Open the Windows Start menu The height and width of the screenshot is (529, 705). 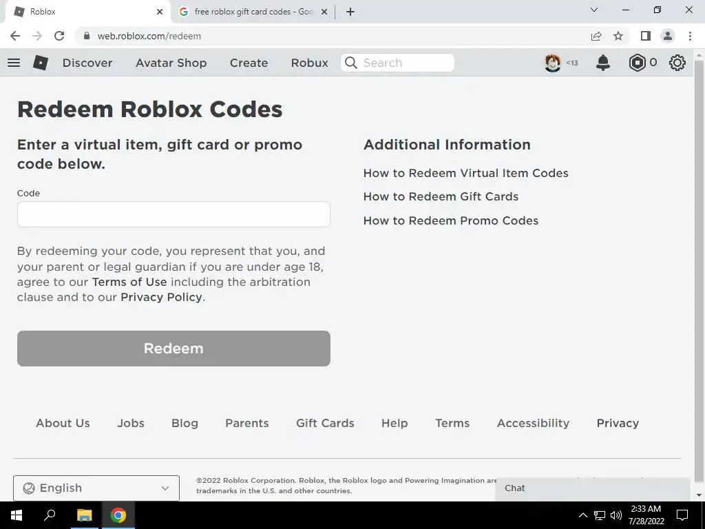(17, 515)
